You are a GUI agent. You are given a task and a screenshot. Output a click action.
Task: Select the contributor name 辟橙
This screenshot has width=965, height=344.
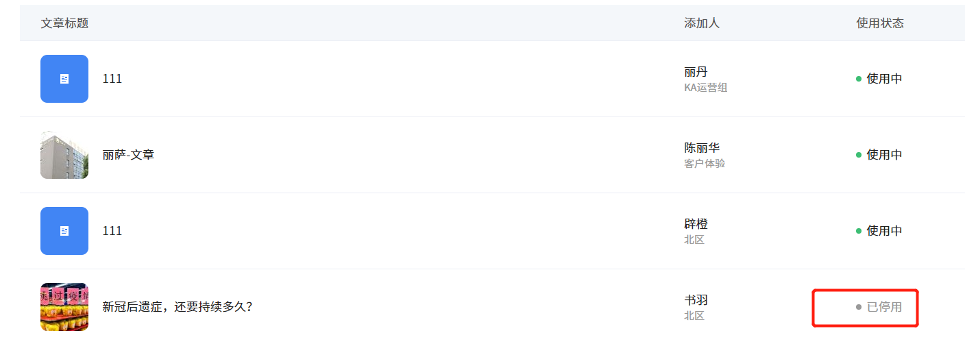point(696,224)
